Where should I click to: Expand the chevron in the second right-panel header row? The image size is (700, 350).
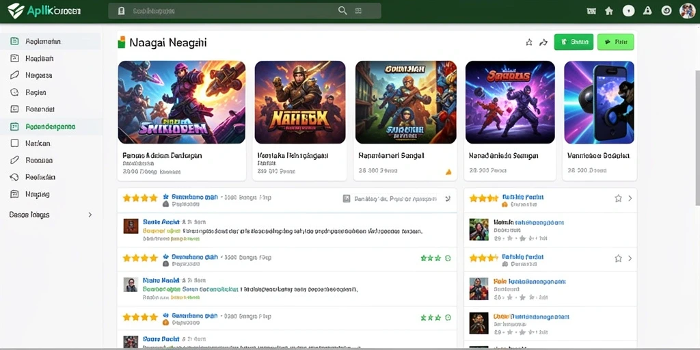pyautogui.click(x=630, y=258)
